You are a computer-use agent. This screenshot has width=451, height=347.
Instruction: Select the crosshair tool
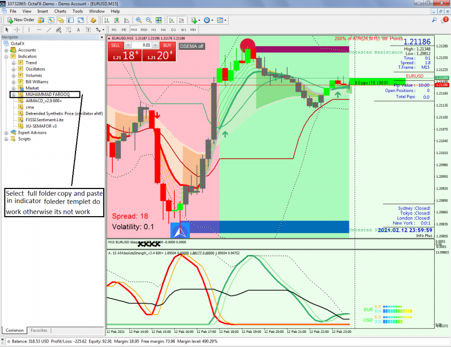(x=17, y=30)
